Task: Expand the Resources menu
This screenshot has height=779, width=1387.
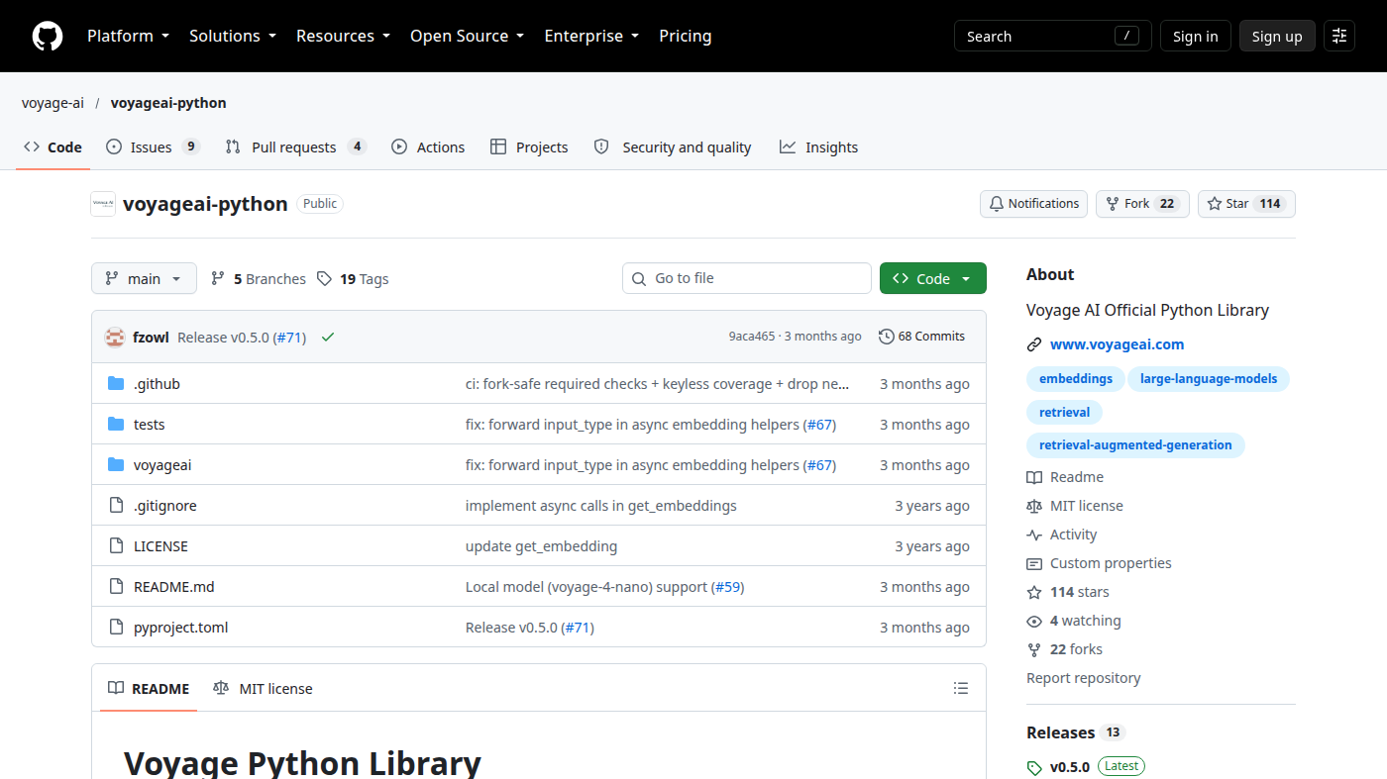Action: [344, 36]
